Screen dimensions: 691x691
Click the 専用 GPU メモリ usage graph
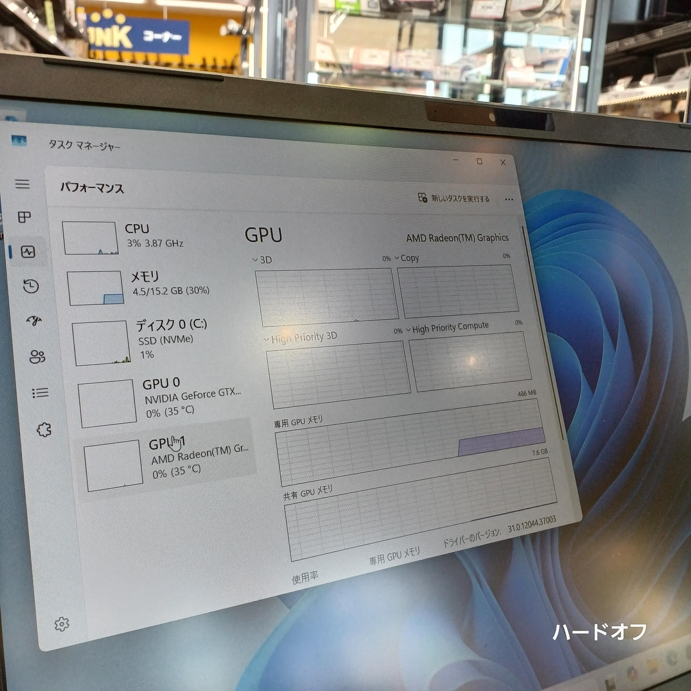pos(410,442)
